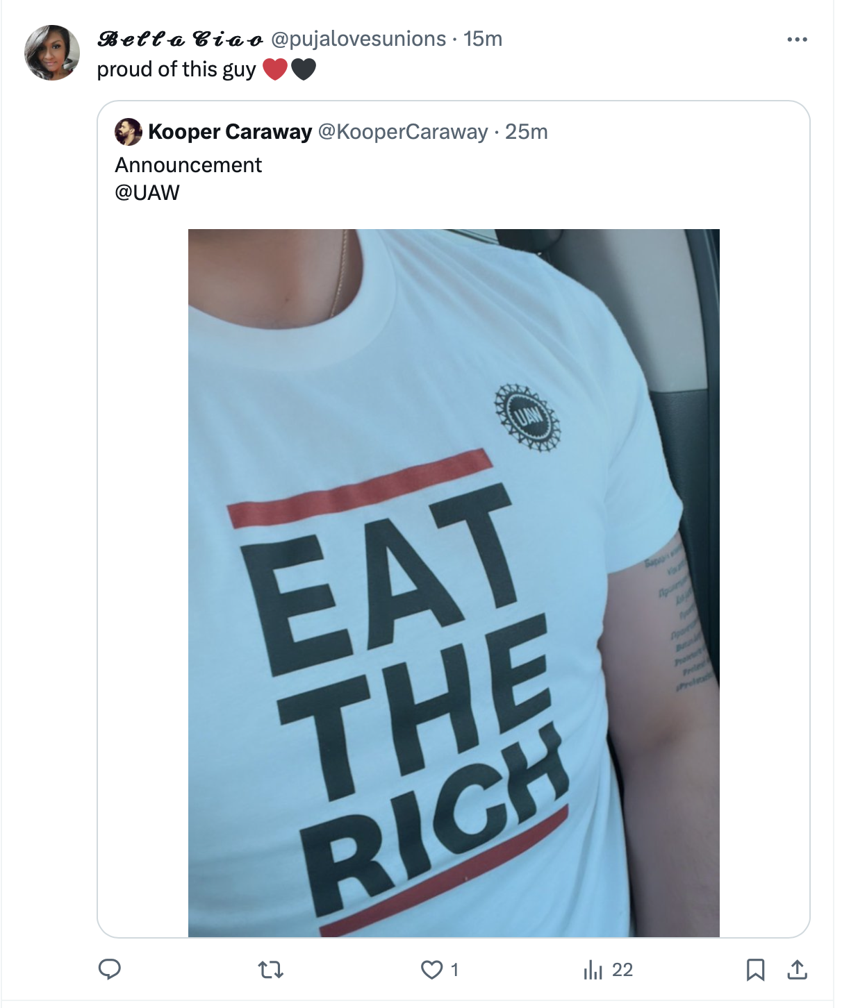This screenshot has width=842, height=1008.
Task: Open the three-dot more options menu
Action: point(797,40)
